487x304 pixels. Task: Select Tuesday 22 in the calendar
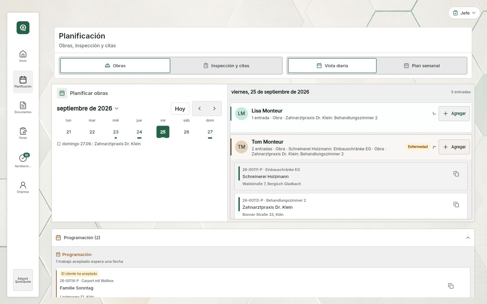point(92,132)
